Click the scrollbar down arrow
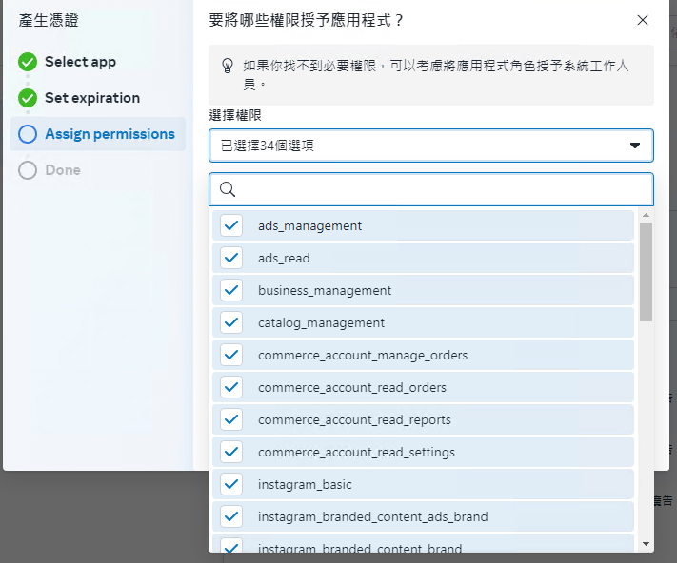This screenshot has height=563, width=677. coord(646,544)
